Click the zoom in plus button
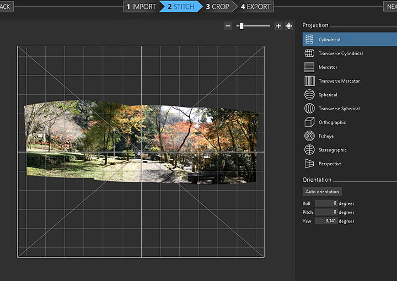This screenshot has width=397, height=281. click(x=278, y=26)
